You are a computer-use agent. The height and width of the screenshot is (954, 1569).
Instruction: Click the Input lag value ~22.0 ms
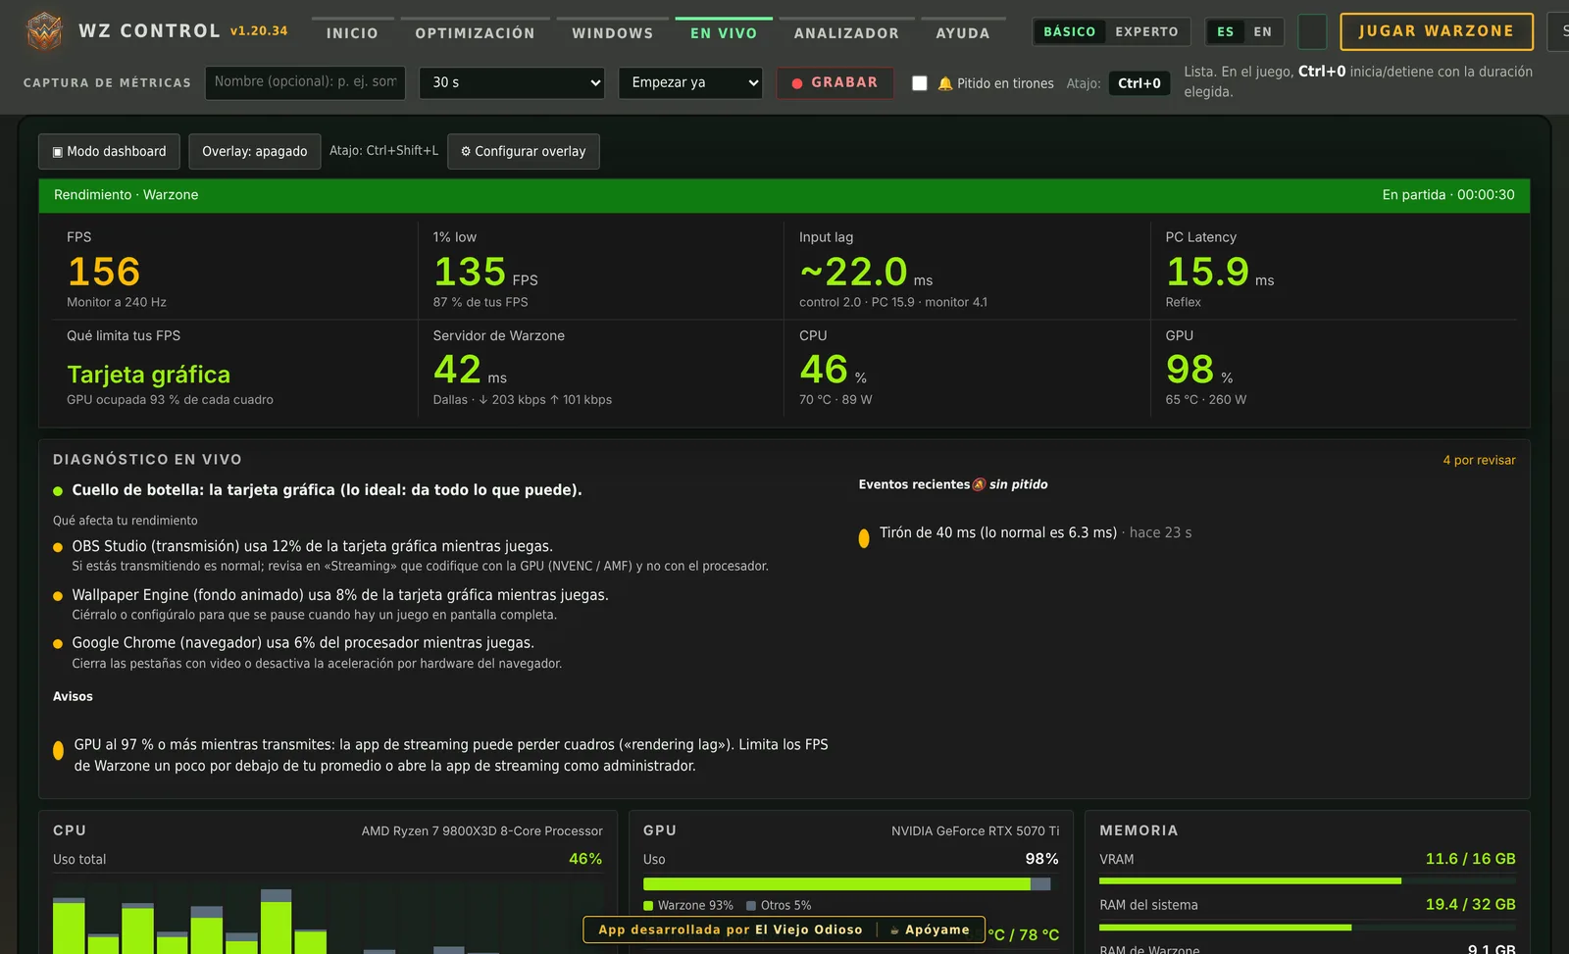tap(866, 272)
